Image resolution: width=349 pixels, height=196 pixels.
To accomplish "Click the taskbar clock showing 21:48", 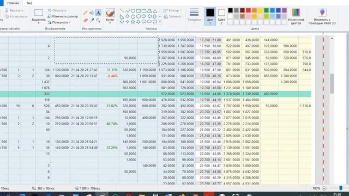I will (x=337, y=194).
